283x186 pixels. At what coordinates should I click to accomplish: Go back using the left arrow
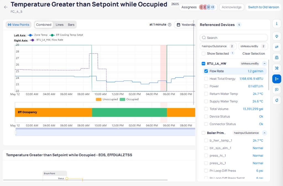pyautogui.click(x=6, y=7)
